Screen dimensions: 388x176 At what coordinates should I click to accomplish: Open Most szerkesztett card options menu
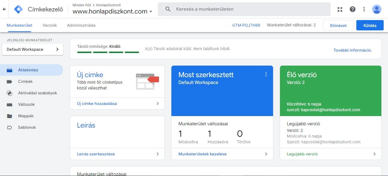coord(266,75)
